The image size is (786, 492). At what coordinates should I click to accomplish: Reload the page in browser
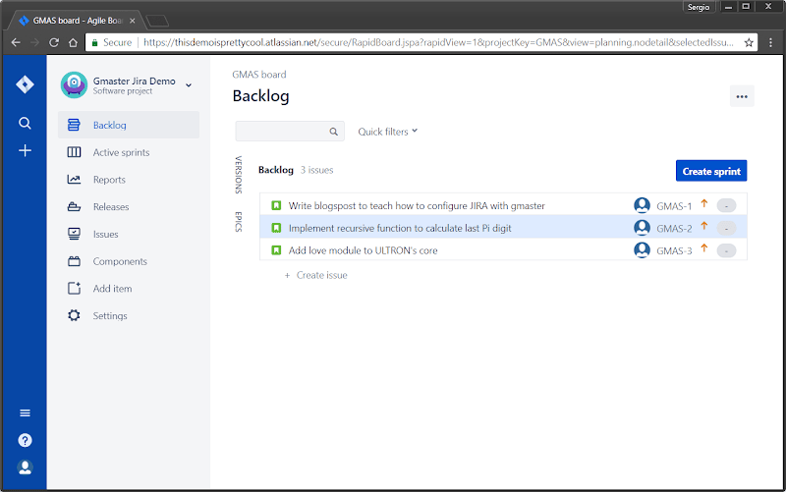[54, 42]
